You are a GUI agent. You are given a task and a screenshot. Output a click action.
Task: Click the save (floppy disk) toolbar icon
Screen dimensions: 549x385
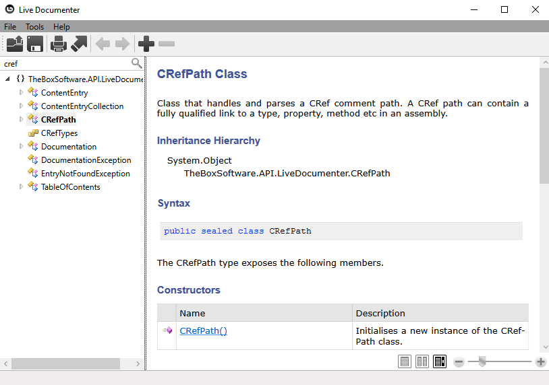point(35,44)
